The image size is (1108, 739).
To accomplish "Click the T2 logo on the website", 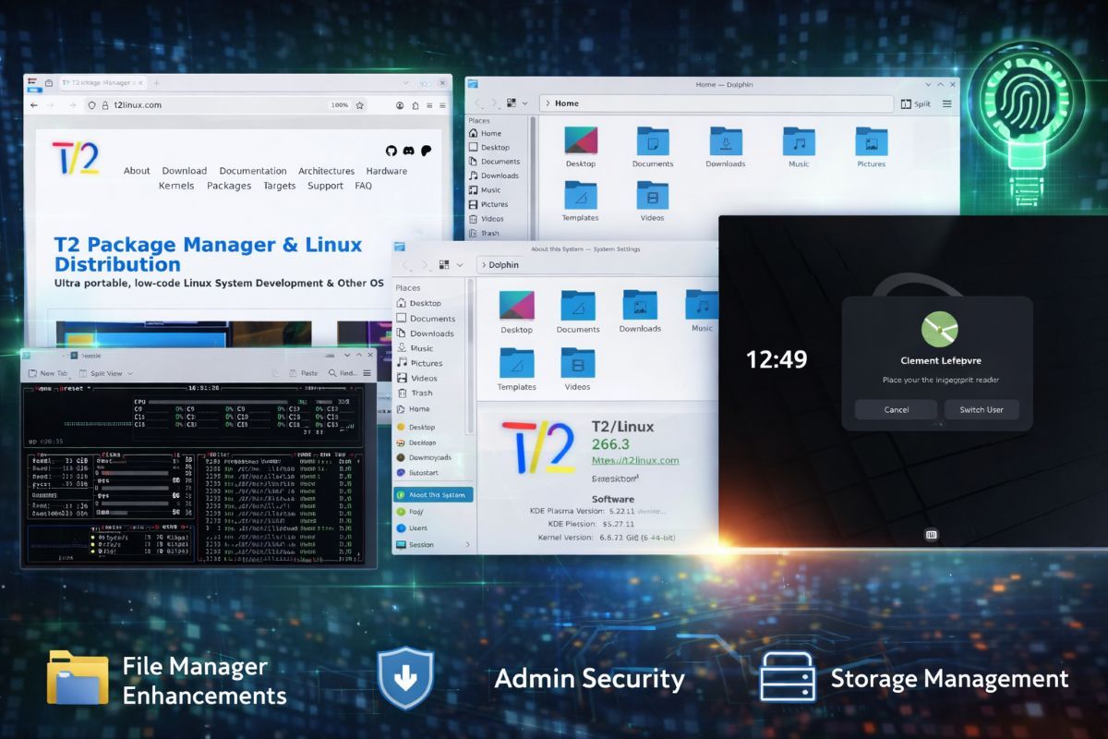I will (75, 159).
